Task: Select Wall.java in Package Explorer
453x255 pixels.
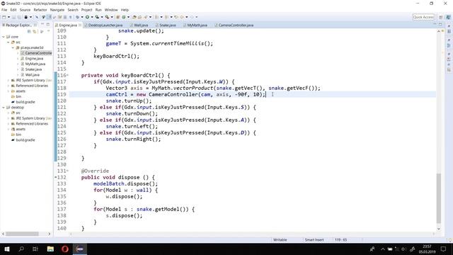Action: (x=32, y=75)
